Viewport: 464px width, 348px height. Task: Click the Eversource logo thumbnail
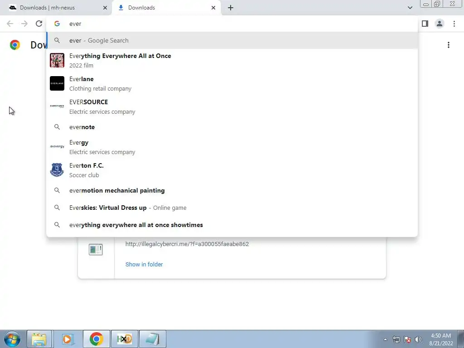[x=57, y=106]
